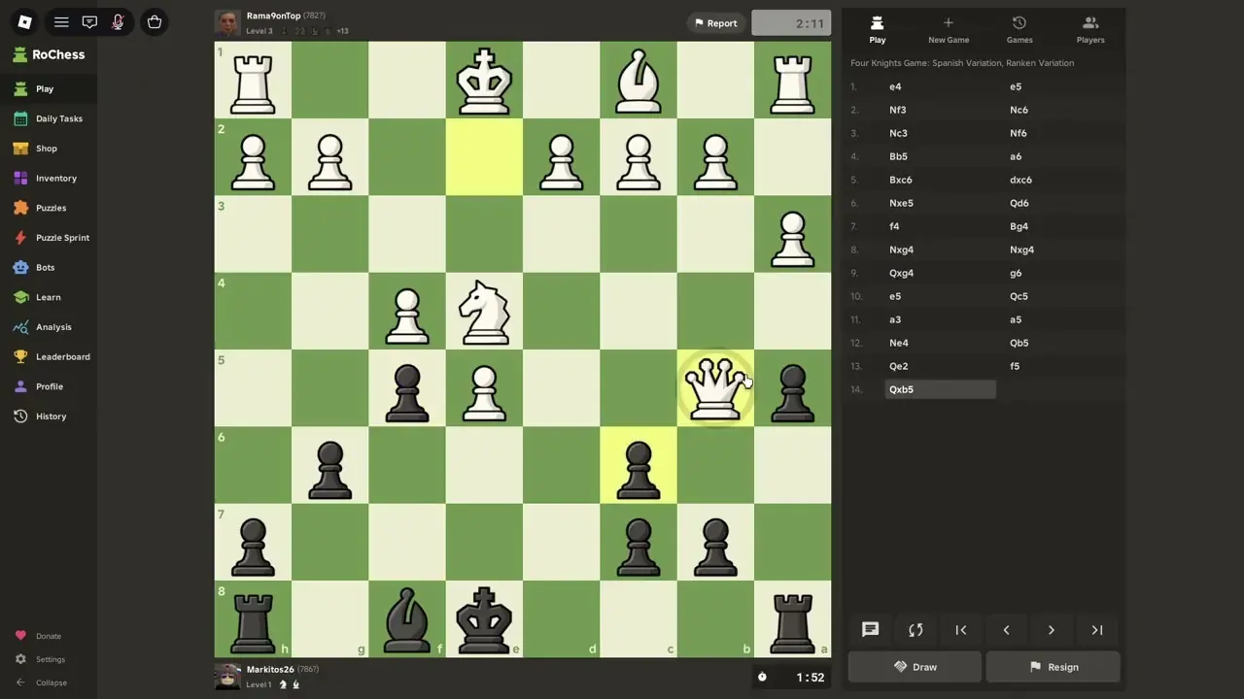Jump to last move

click(x=1096, y=630)
